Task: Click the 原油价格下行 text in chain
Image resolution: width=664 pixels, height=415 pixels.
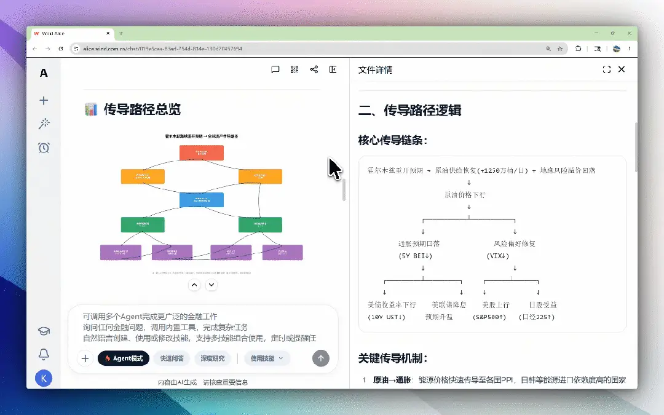Action: [465, 195]
